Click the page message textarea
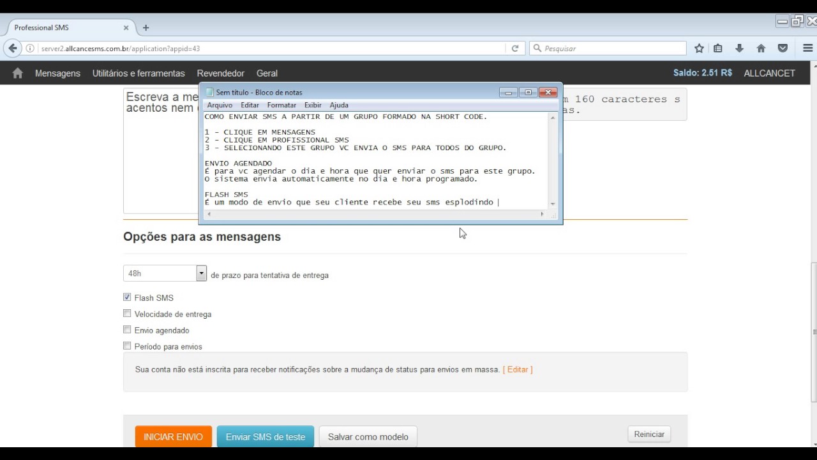Viewport: 817px width, 460px height. [161, 151]
